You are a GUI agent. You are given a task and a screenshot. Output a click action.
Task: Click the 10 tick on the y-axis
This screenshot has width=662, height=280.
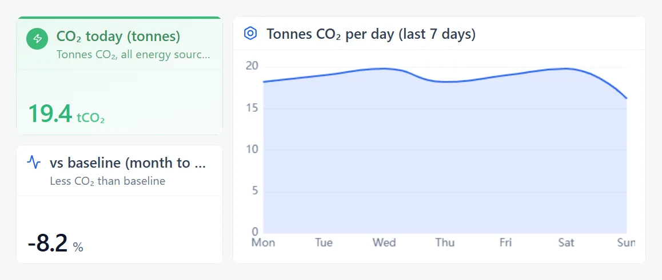tap(252, 149)
